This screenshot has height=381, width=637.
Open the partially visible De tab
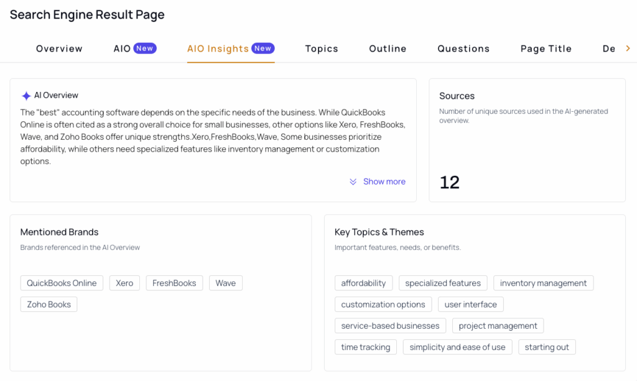(608, 48)
